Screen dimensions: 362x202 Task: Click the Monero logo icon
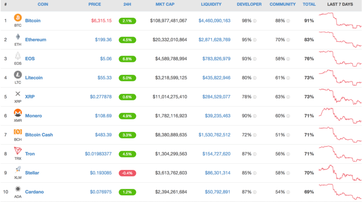pyautogui.click(x=18, y=113)
